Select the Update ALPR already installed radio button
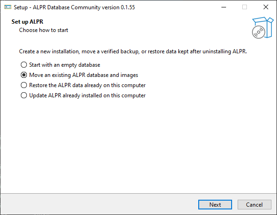The image size is (277, 215). (x=24, y=95)
